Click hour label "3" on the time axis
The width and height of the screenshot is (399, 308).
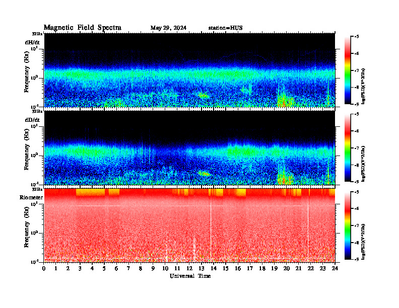80,268
